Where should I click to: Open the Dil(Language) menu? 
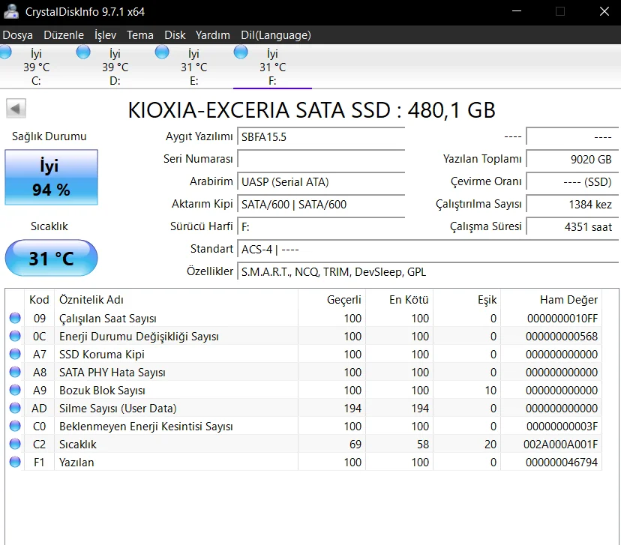(x=276, y=35)
